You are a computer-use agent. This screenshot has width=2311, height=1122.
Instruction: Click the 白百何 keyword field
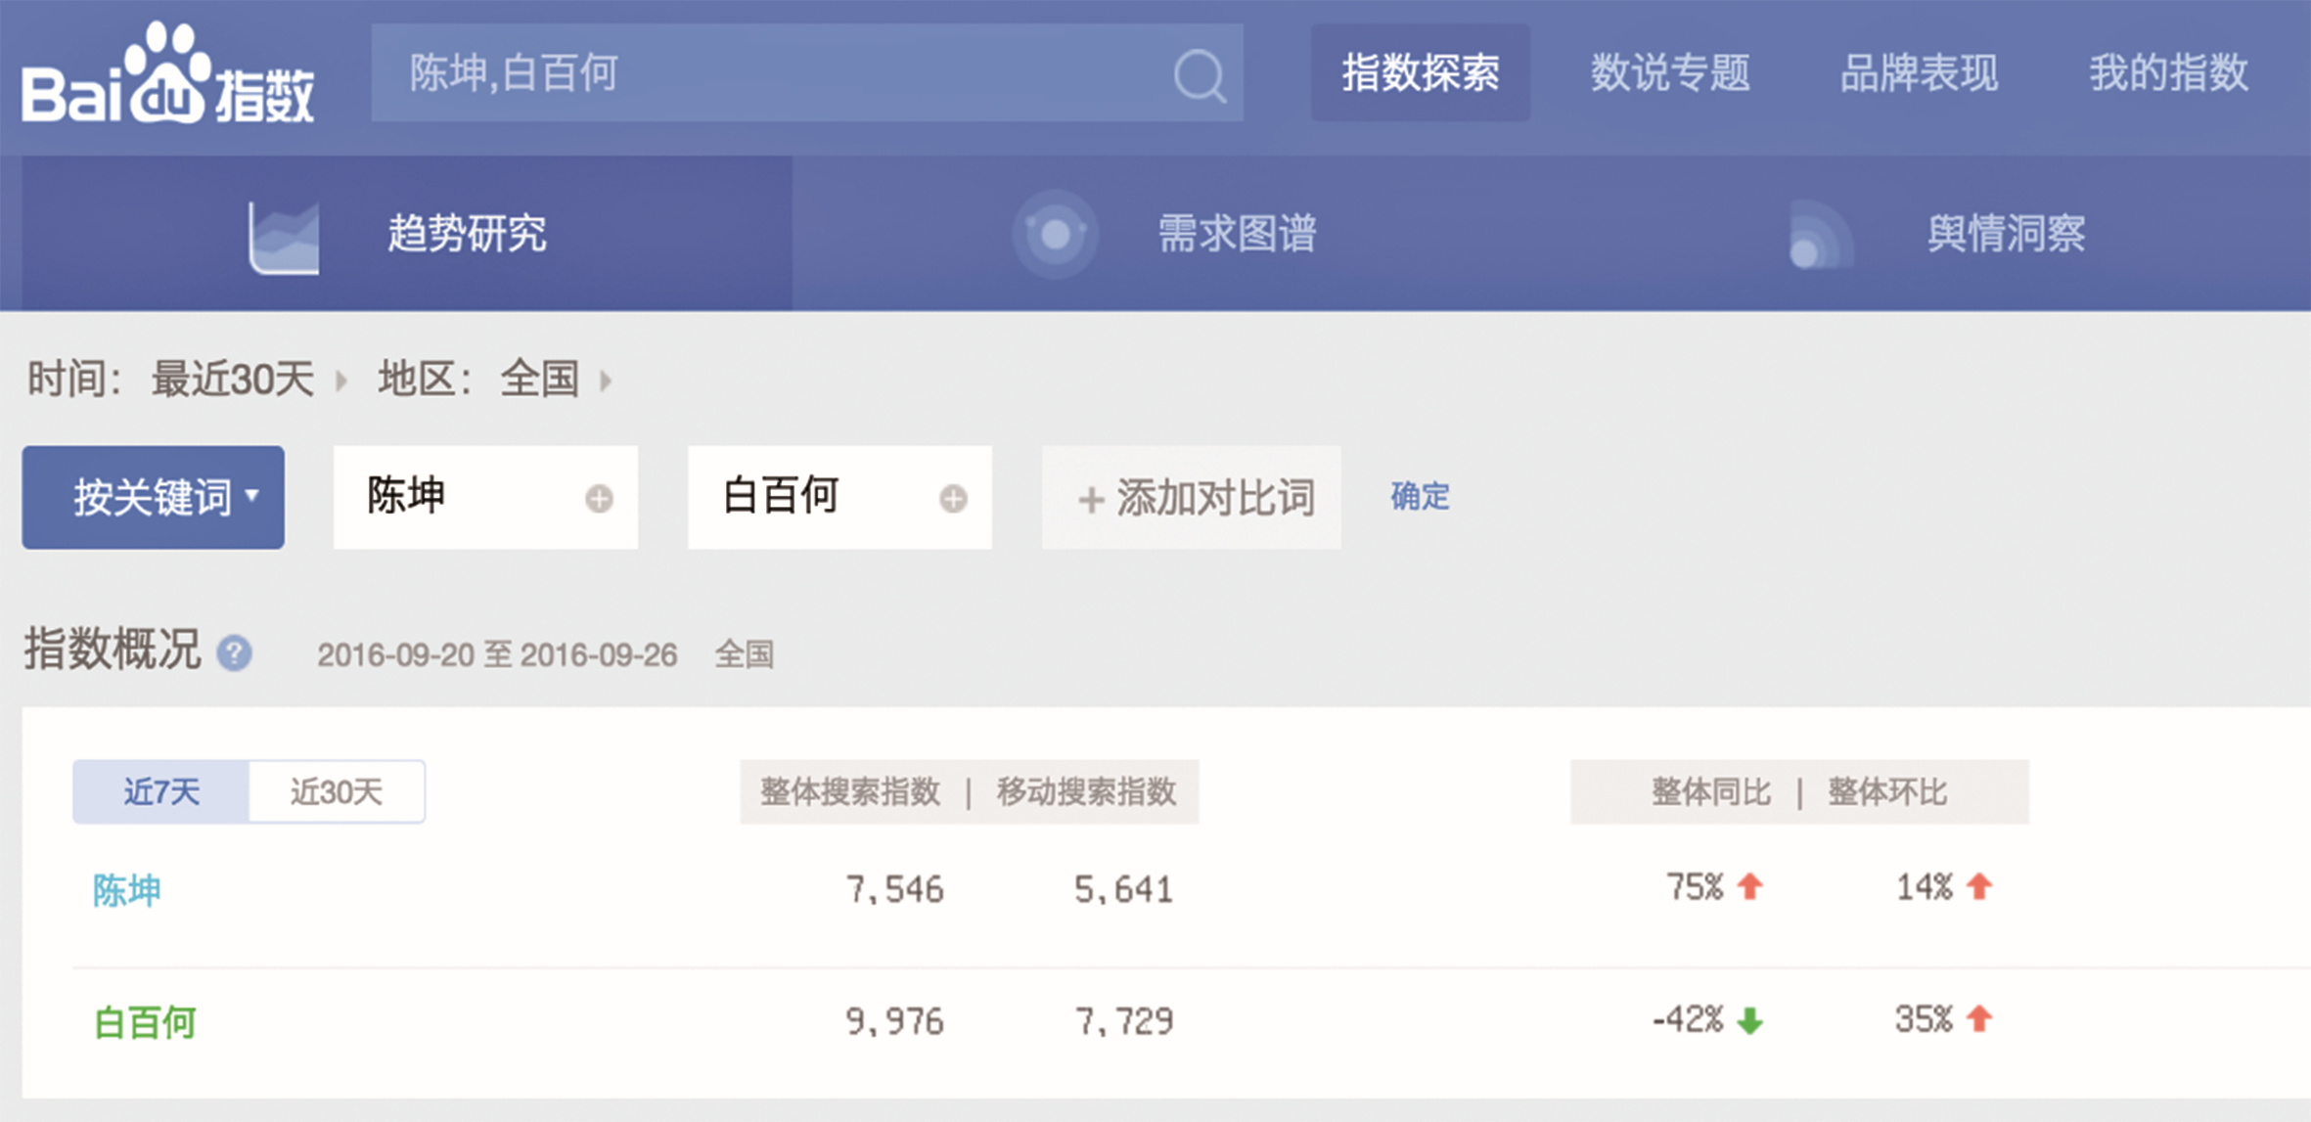[839, 498]
